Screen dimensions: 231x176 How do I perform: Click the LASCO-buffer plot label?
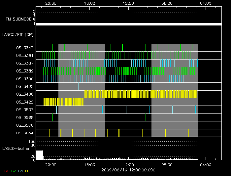tap(16, 149)
